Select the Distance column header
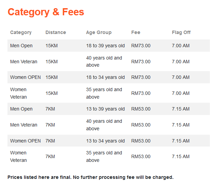Viewport: 217px width, 185px height. pyautogui.click(x=56, y=32)
